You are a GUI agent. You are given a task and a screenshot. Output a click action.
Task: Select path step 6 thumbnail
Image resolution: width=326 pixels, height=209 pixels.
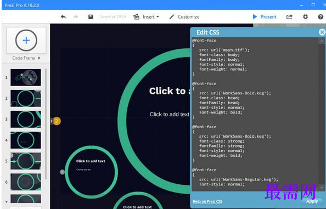tap(26, 182)
